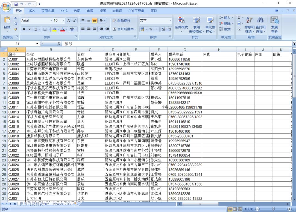Image resolution: width=296 pixels, height=212 pixels.
Task: Toggle bottom vertical alignment button
Action: [94, 21]
